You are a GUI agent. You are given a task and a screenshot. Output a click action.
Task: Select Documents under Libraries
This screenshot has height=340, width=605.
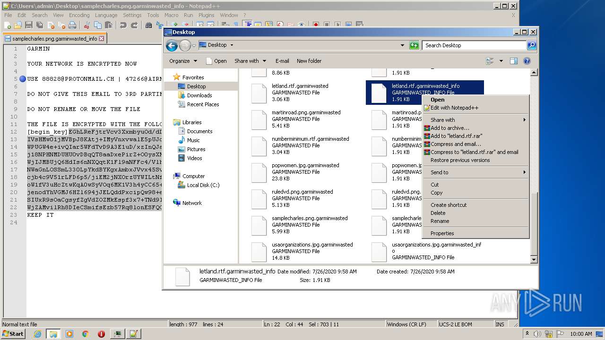(195, 131)
